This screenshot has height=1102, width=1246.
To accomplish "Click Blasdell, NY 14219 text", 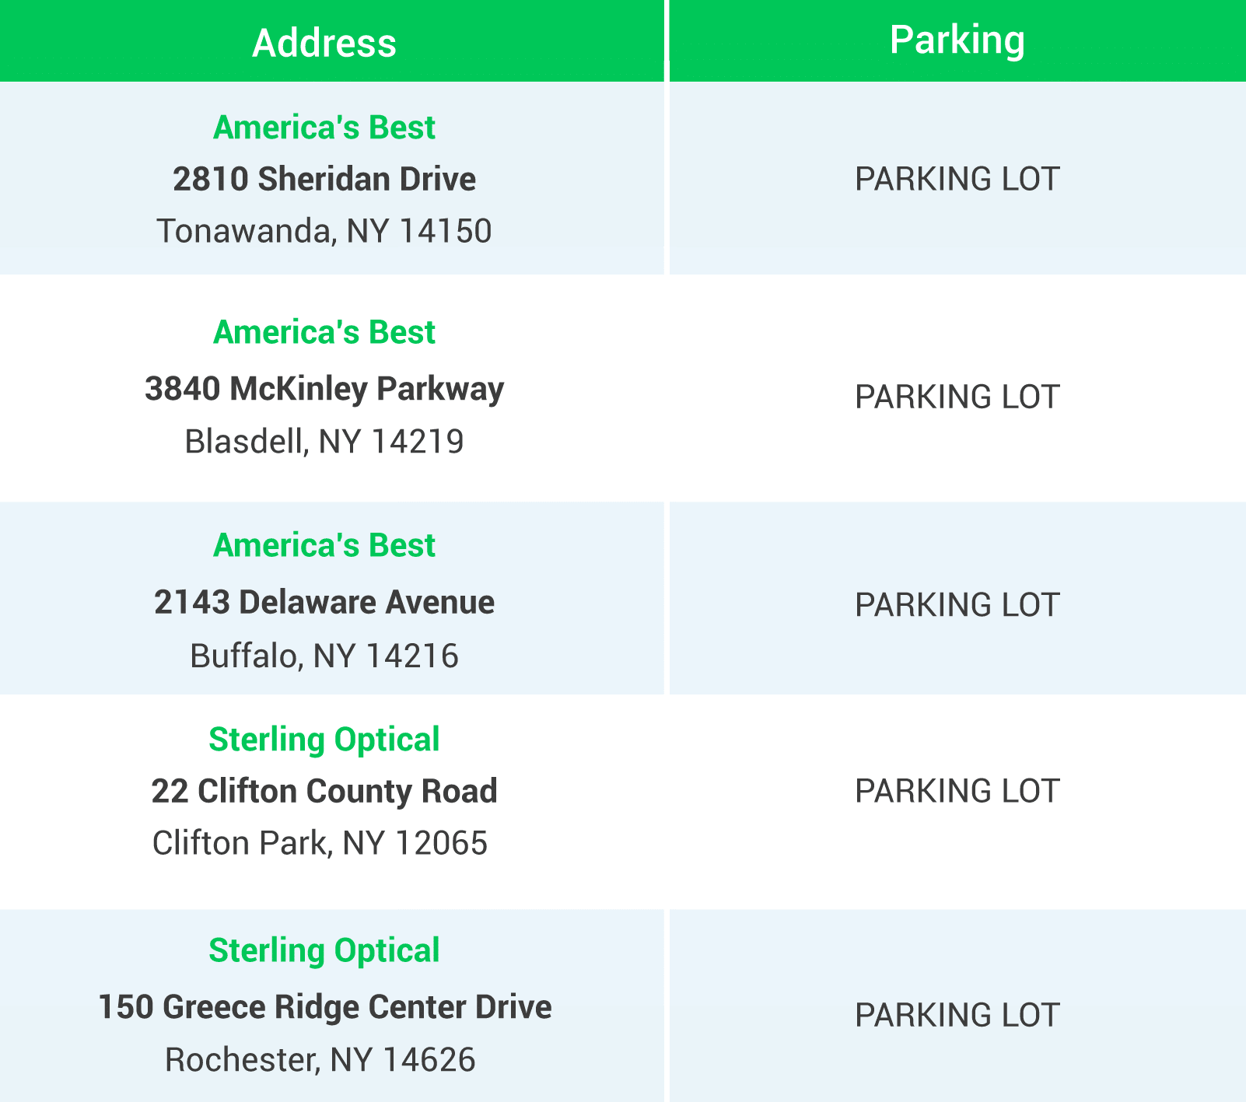I will [324, 442].
